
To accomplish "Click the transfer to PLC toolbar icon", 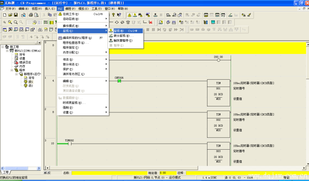I will pyautogui.click(x=168, y=15).
